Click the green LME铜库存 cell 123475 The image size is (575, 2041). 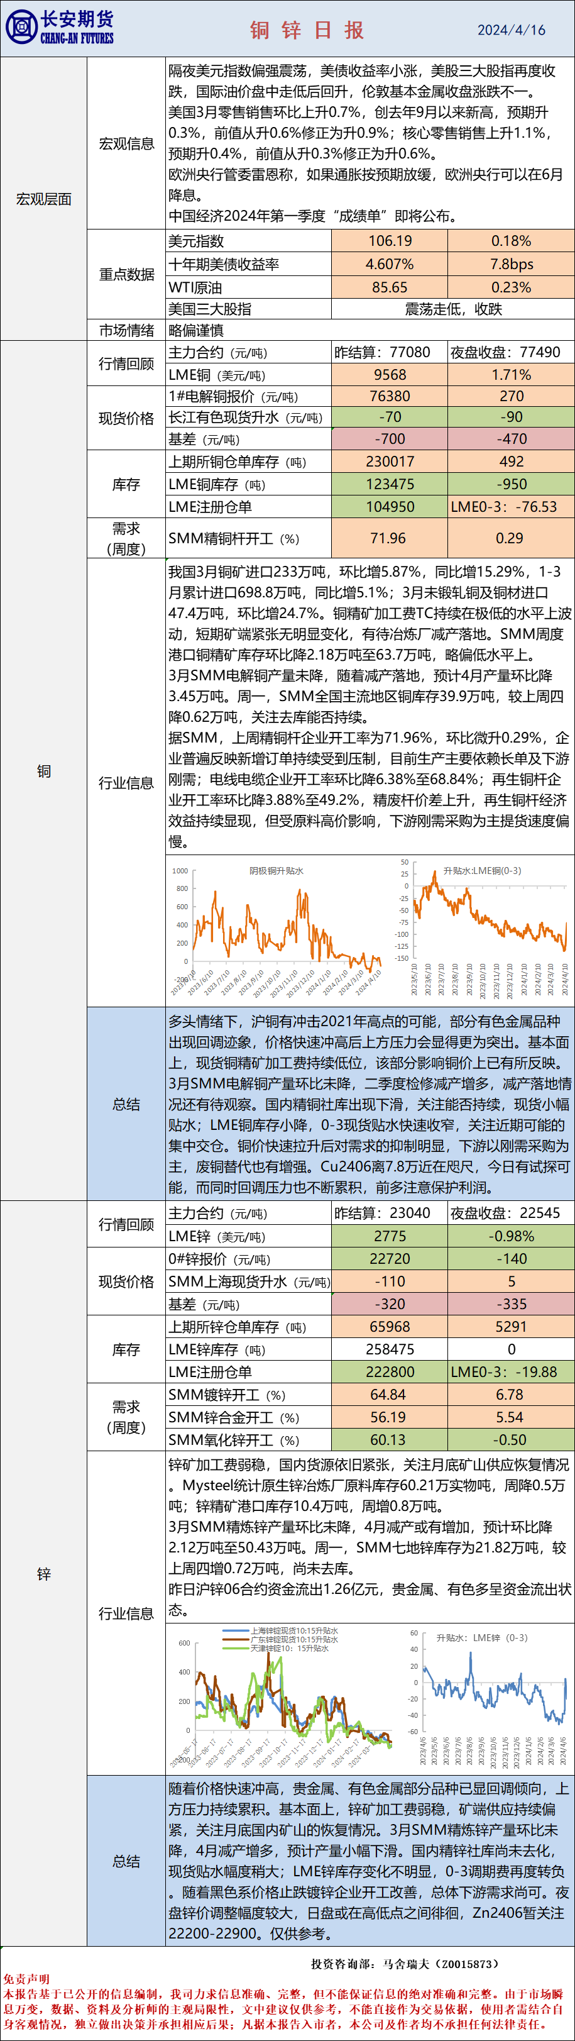click(390, 484)
